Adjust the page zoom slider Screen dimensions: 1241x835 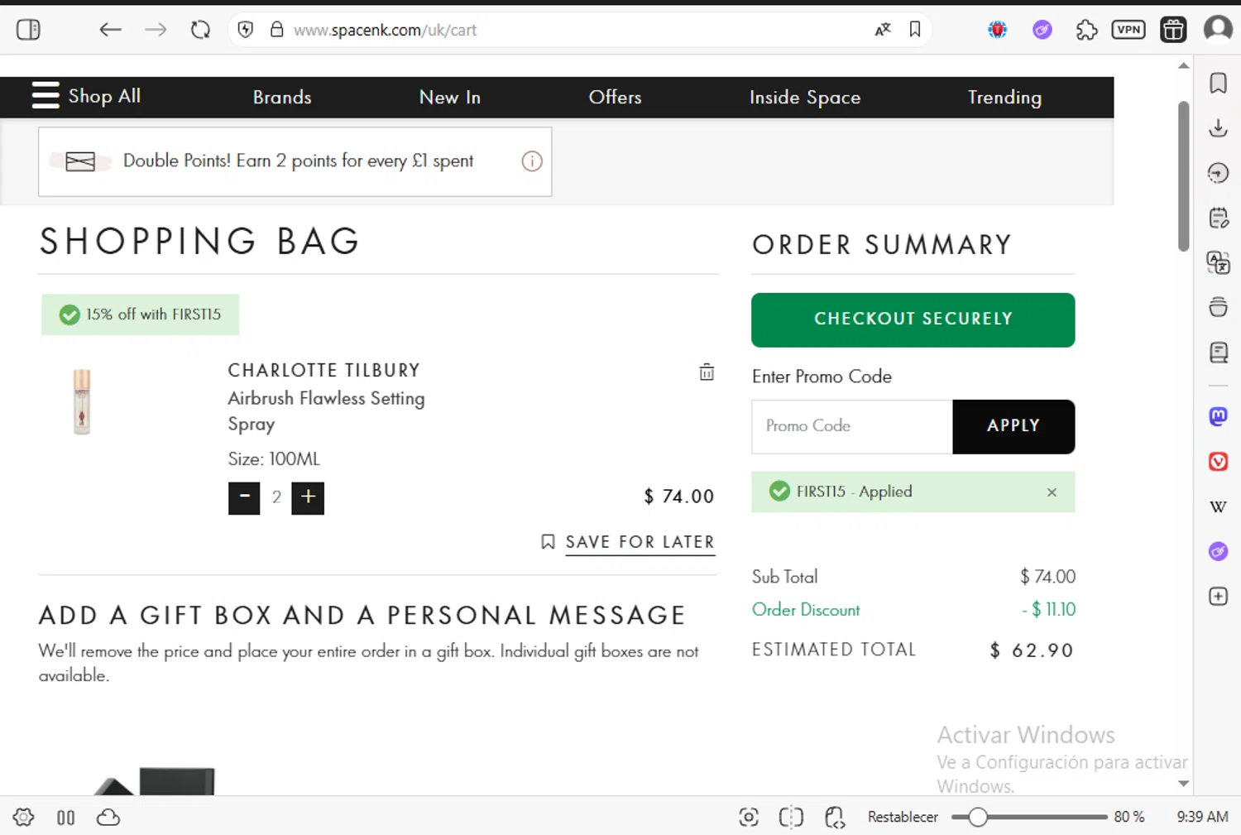1029,817
